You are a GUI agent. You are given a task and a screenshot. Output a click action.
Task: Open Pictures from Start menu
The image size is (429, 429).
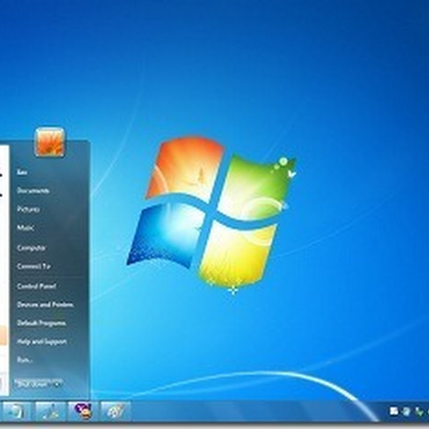tap(28, 209)
